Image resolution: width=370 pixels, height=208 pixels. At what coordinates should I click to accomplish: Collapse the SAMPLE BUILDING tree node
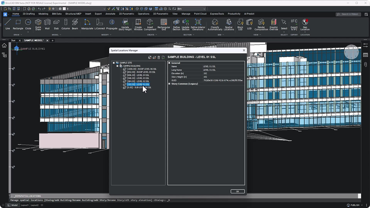tap(117, 66)
